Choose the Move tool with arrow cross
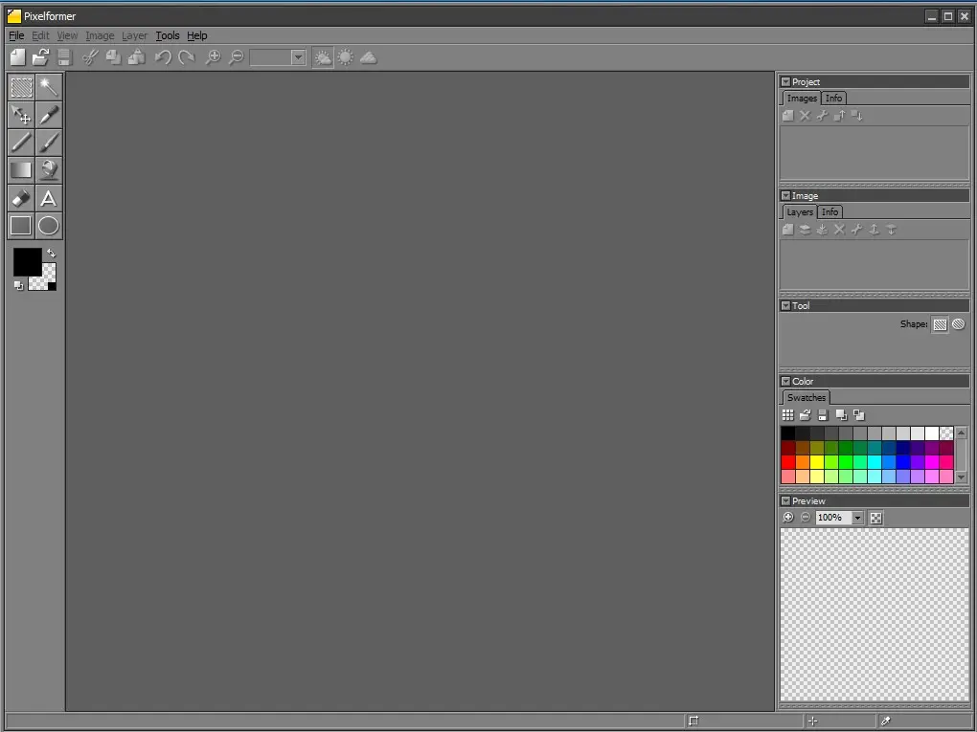The image size is (977, 732). pos(21,115)
